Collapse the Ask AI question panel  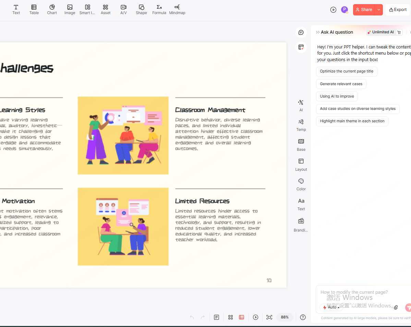click(x=317, y=32)
